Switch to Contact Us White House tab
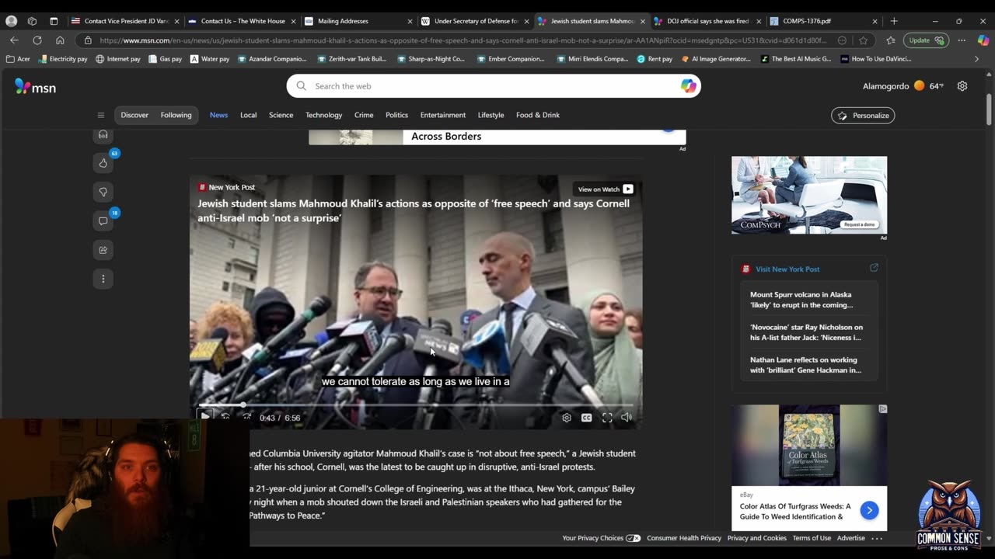Viewport: 995px width, 559px height. coord(242,21)
